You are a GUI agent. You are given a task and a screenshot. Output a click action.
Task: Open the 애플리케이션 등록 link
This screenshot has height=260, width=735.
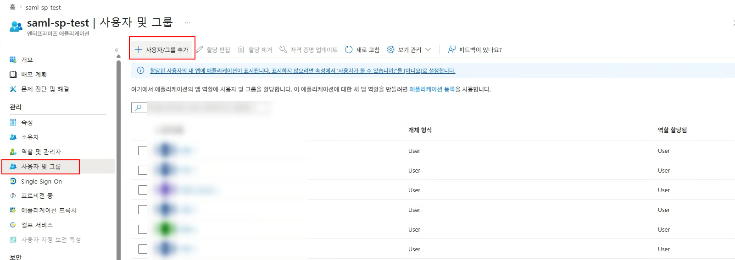point(432,89)
